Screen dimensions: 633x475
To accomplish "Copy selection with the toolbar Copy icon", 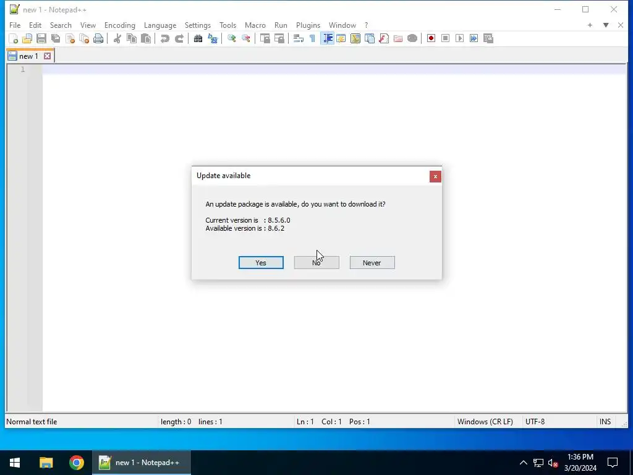I will point(132,38).
